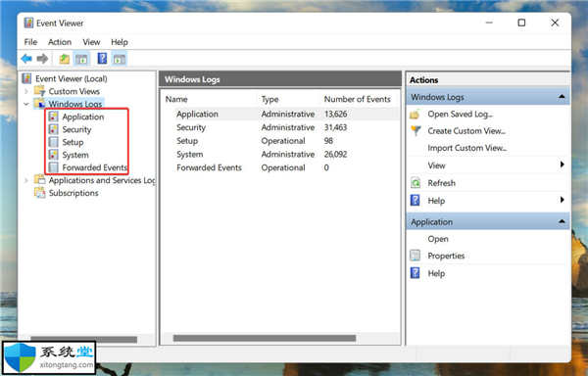The image size is (588, 376).
Task: Click the Refresh action text
Action: pyautogui.click(x=441, y=183)
